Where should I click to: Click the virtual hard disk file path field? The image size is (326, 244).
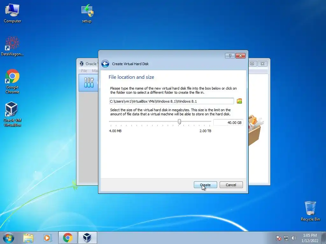172,101
